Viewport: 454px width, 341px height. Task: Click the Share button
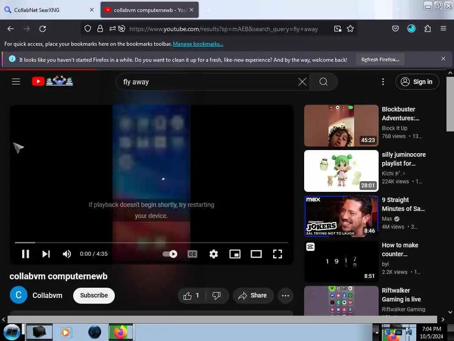point(253,295)
